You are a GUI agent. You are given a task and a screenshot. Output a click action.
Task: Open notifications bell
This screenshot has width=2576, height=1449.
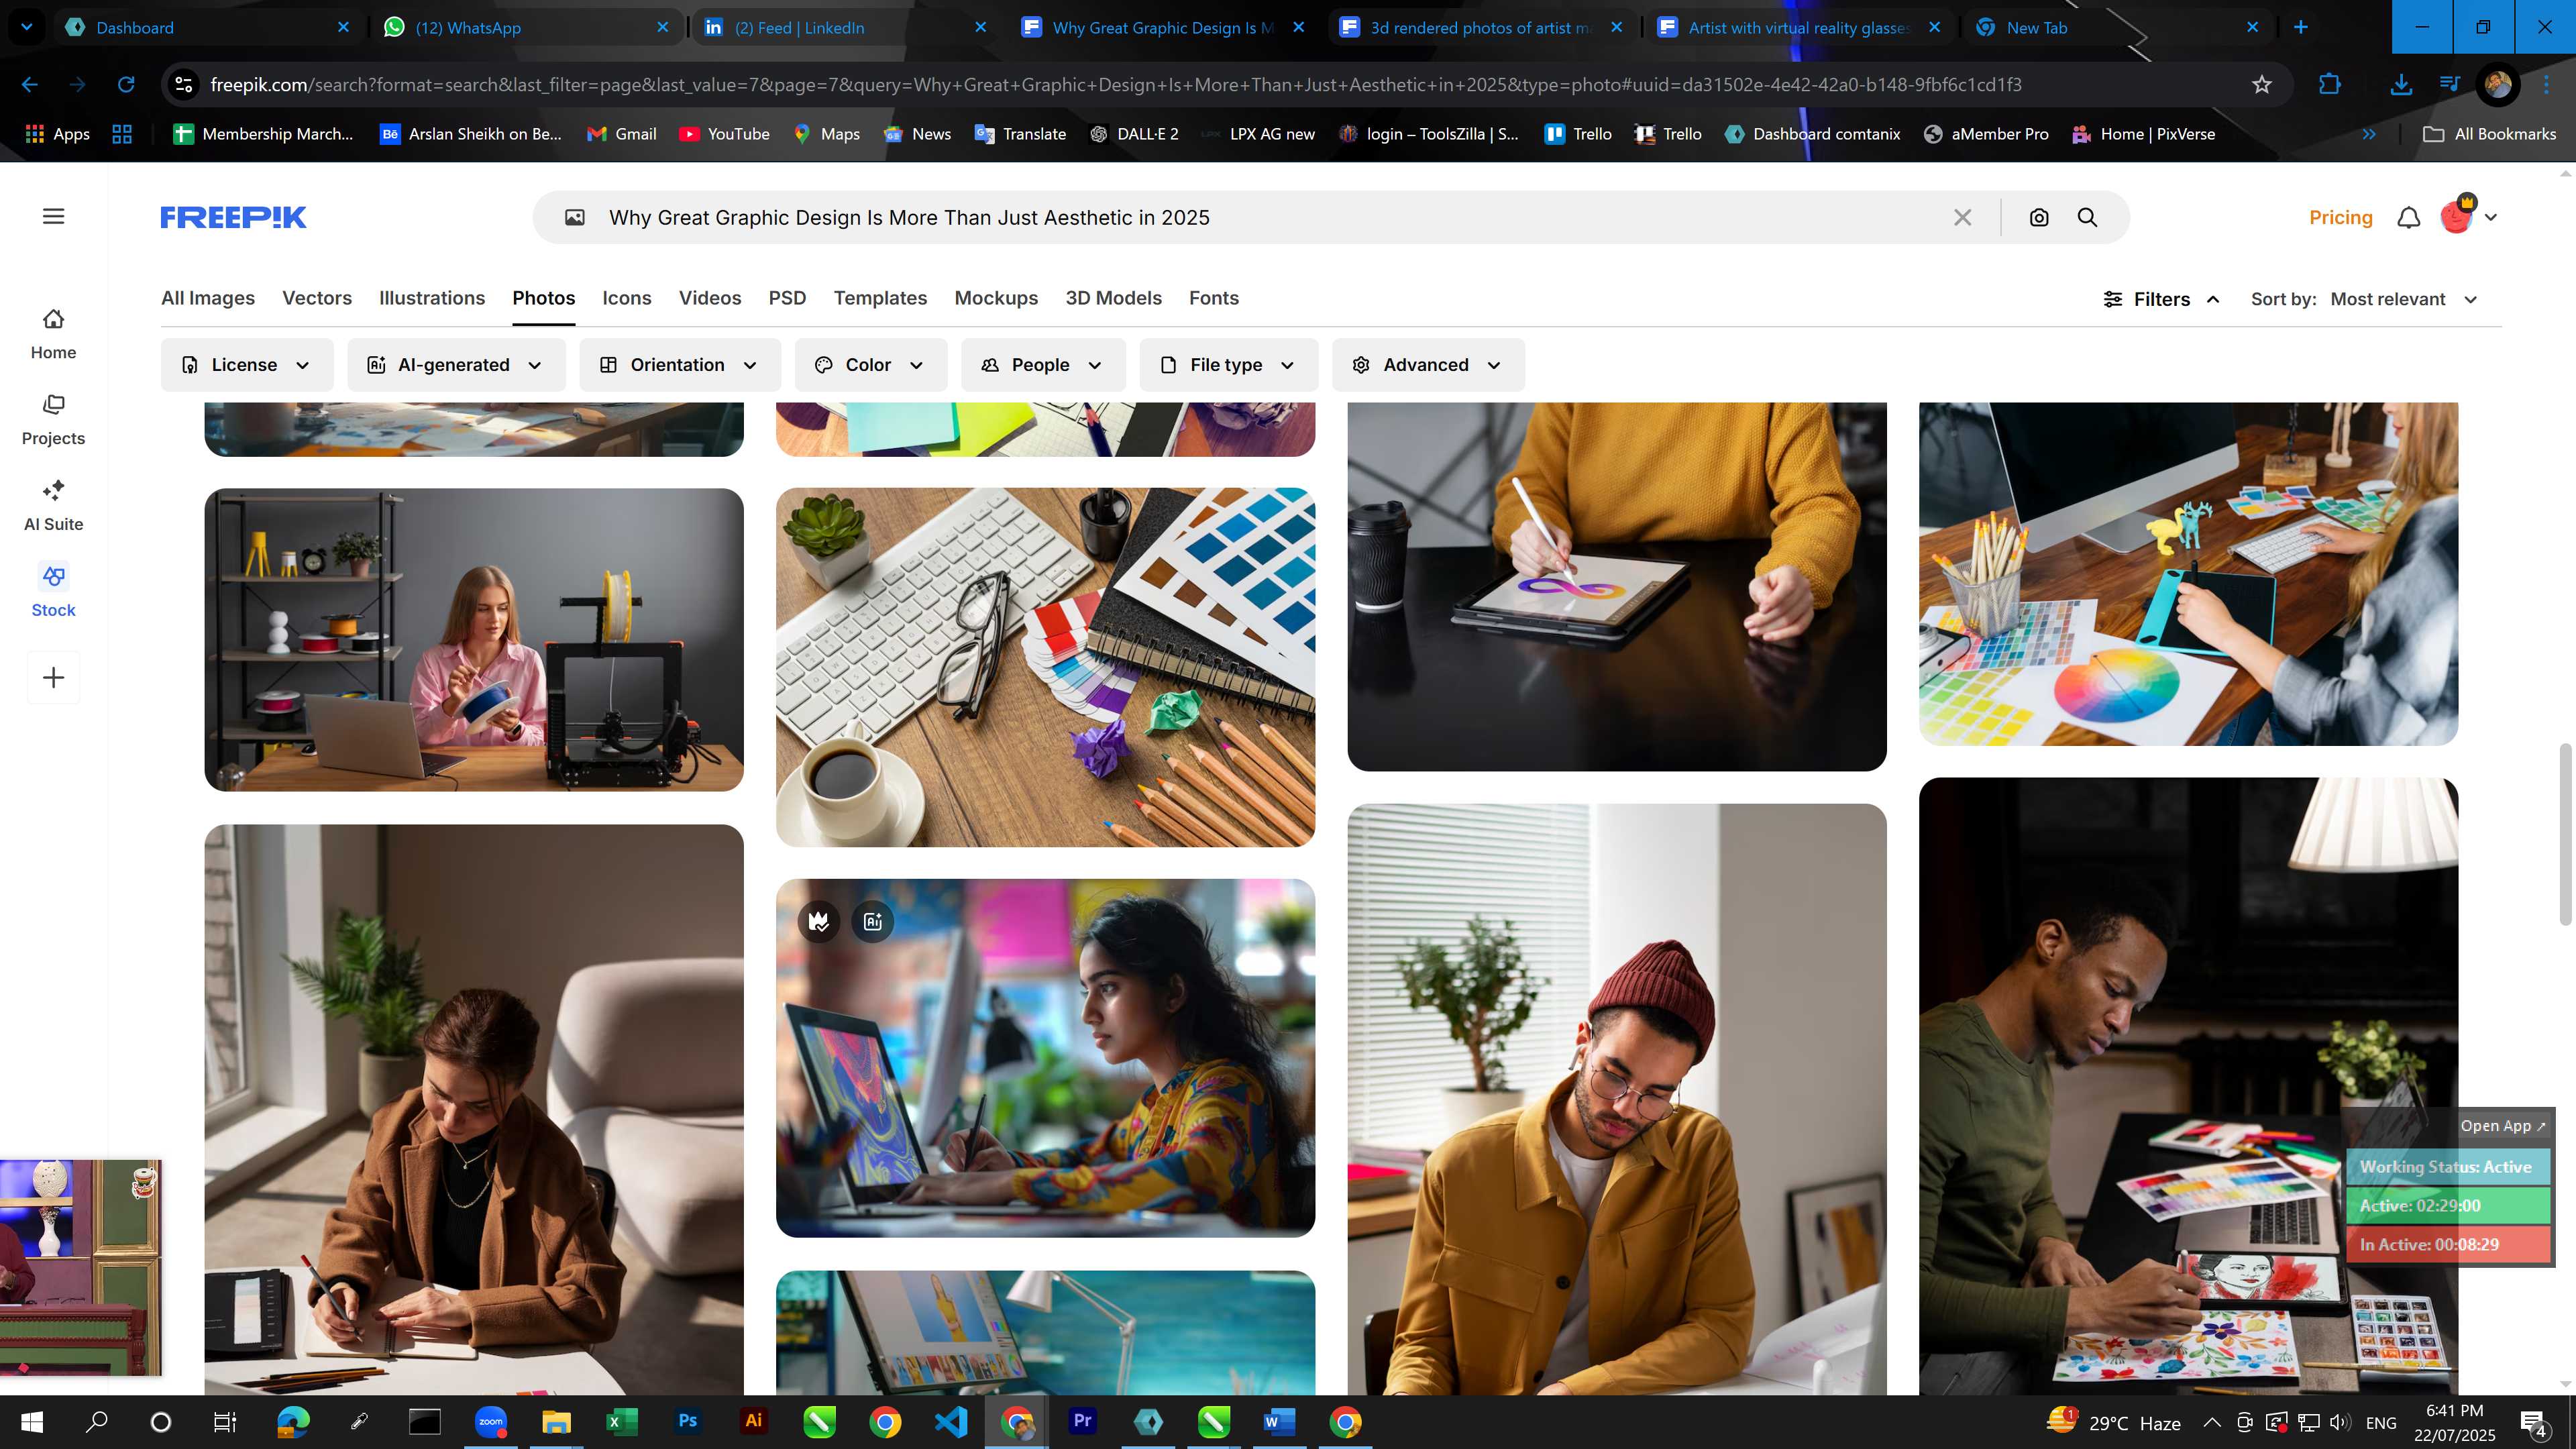(2409, 217)
